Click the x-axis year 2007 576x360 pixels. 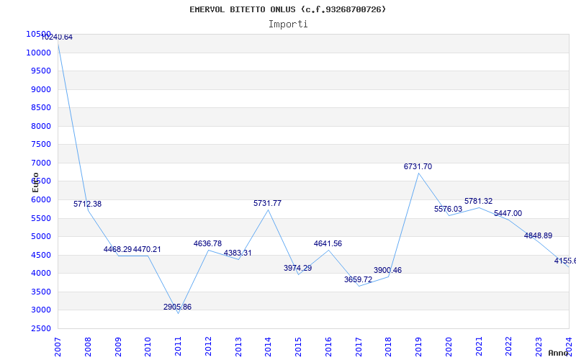58,347
